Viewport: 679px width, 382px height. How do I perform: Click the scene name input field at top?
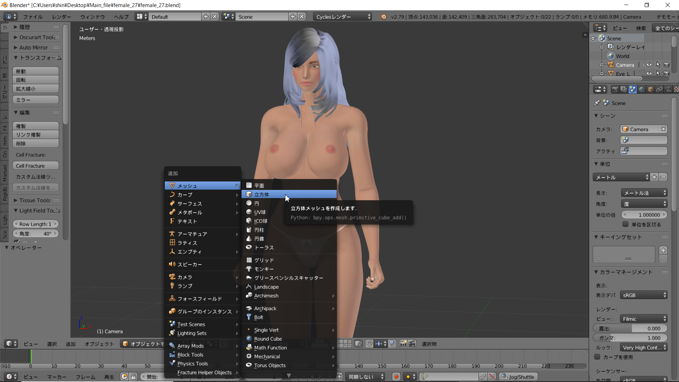pyautogui.click(x=262, y=17)
